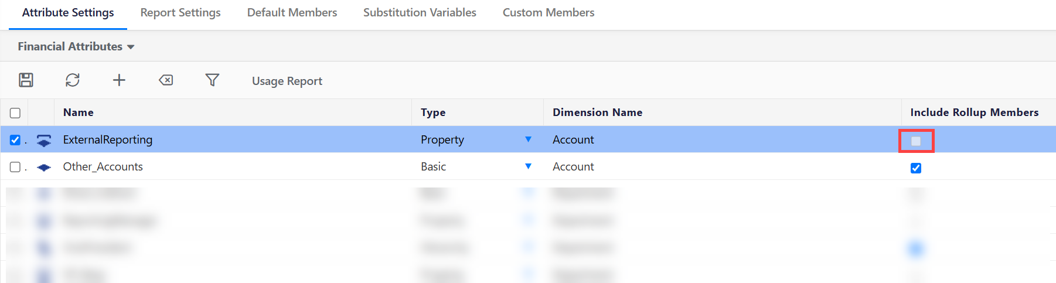This screenshot has width=1056, height=283.
Task: Check the Other_Accounts row selection checkbox
Action: click(x=15, y=168)
